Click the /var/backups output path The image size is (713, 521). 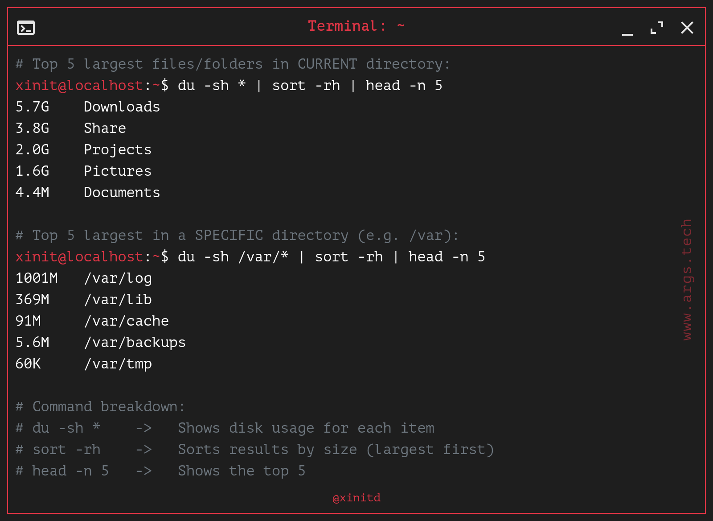click(x=135, y=343)
